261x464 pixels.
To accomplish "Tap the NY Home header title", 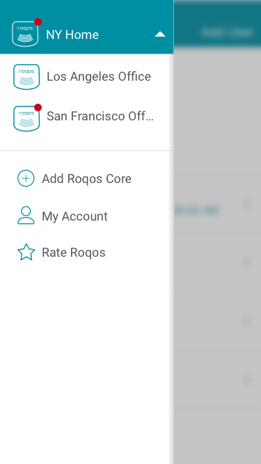I will tap(72, 35).
